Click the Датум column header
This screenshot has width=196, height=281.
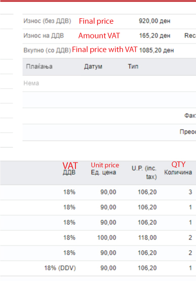point(93,66)
